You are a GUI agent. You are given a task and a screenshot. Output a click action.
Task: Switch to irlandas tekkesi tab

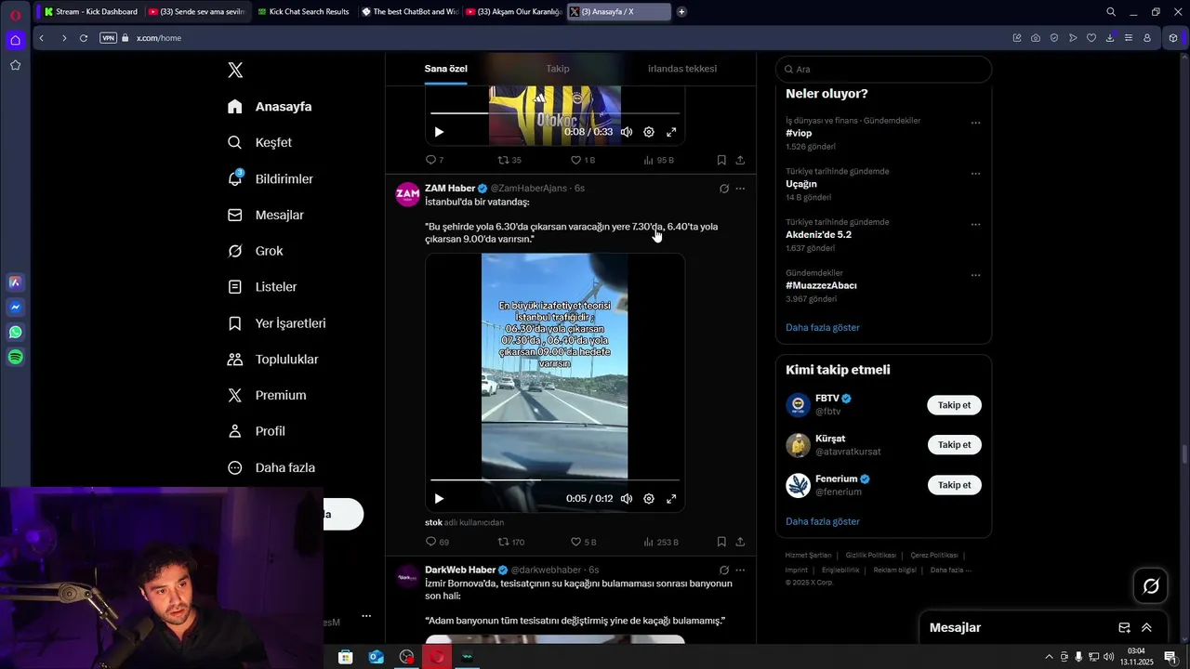(x=682, y=69)
